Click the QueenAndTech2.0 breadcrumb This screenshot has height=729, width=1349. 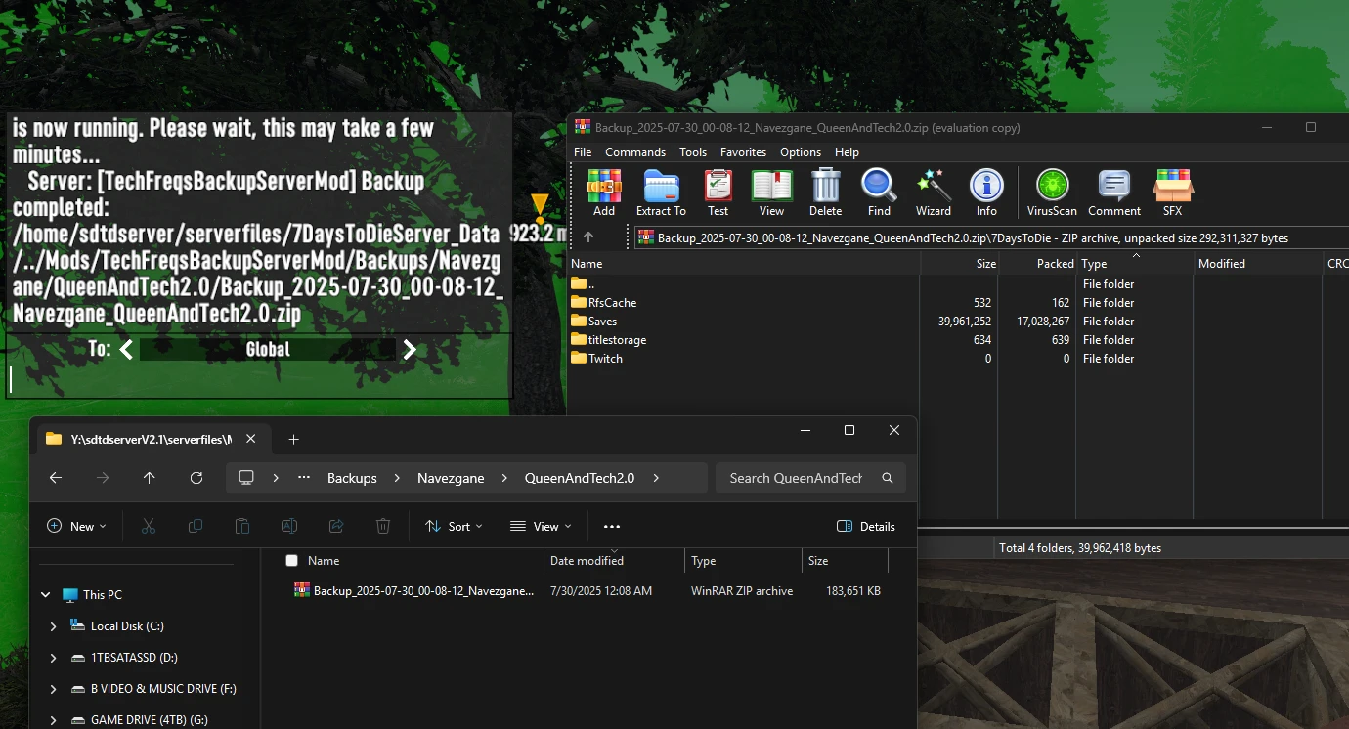(580, 478)
